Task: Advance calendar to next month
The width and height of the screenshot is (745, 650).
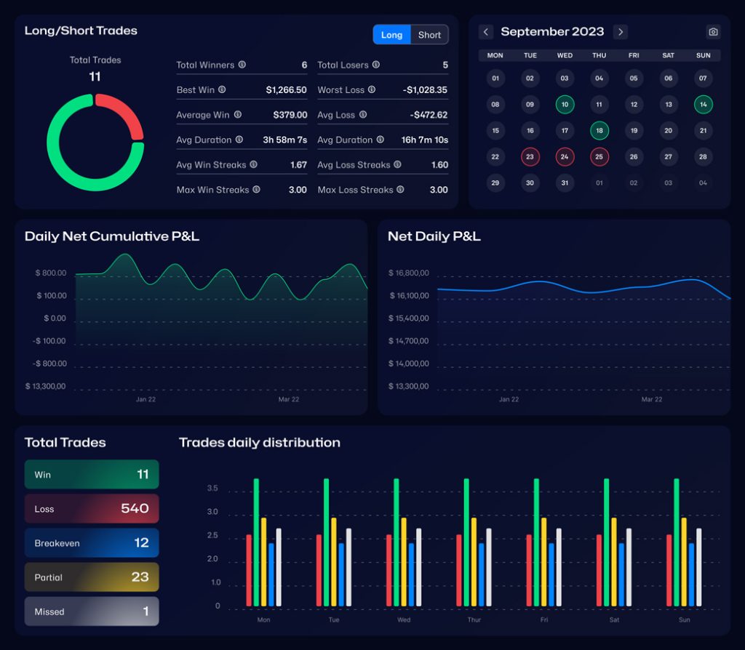Action: click(x=620, y=32)
